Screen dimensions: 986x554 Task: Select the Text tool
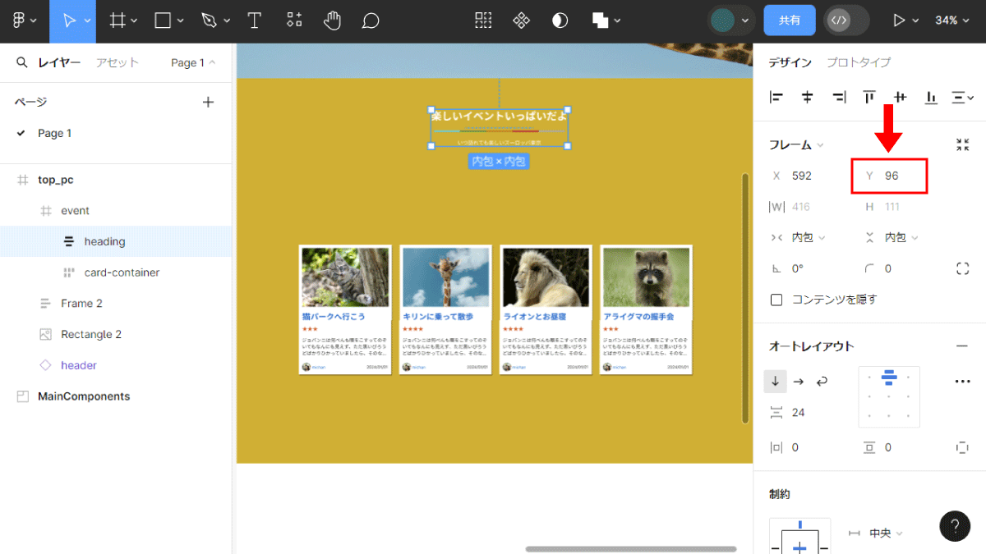[255, 21]
